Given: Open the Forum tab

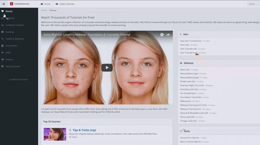Looking at the screenshot, I should pyautogui.click(x=45, y=4).
